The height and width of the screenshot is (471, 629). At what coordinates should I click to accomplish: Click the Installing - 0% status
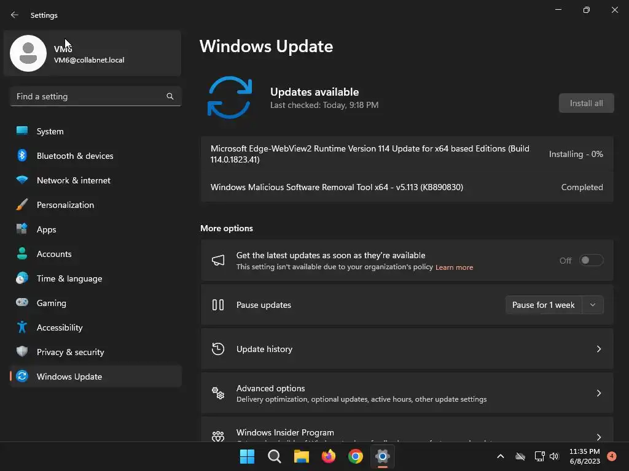point(576,154)
